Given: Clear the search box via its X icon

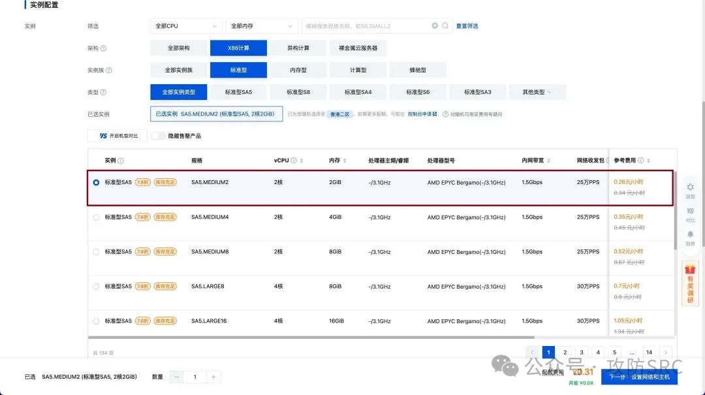Looking at the screenshot, I should click(435, 25).
